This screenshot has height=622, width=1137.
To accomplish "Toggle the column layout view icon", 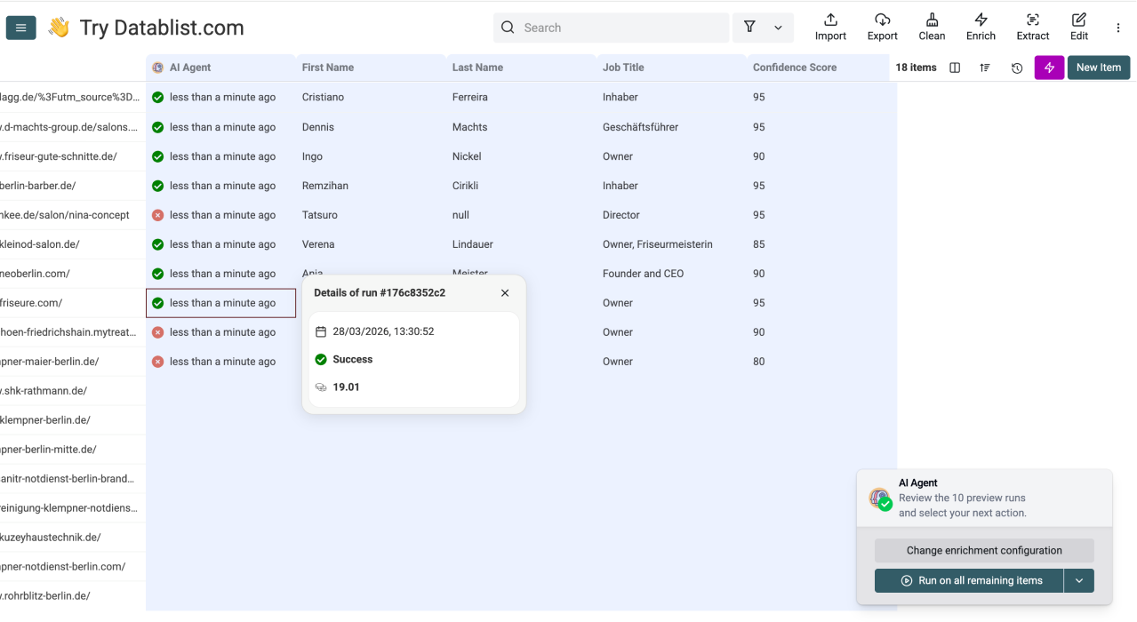I will (x=955, y=68).
